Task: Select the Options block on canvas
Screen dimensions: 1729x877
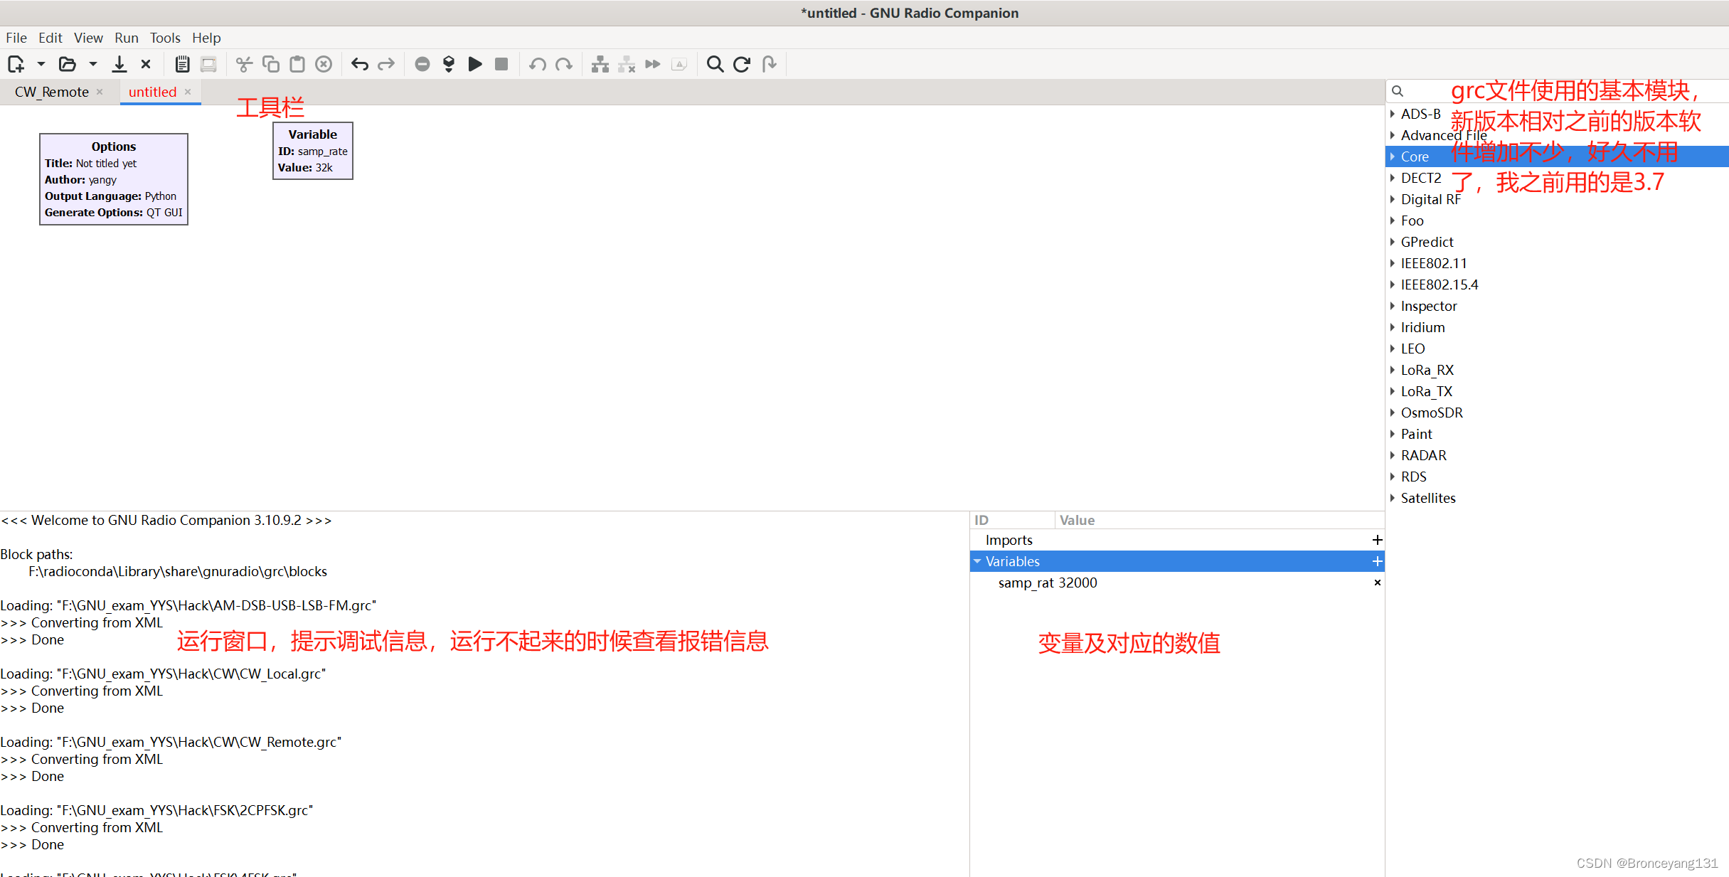Action: point(114,179)
